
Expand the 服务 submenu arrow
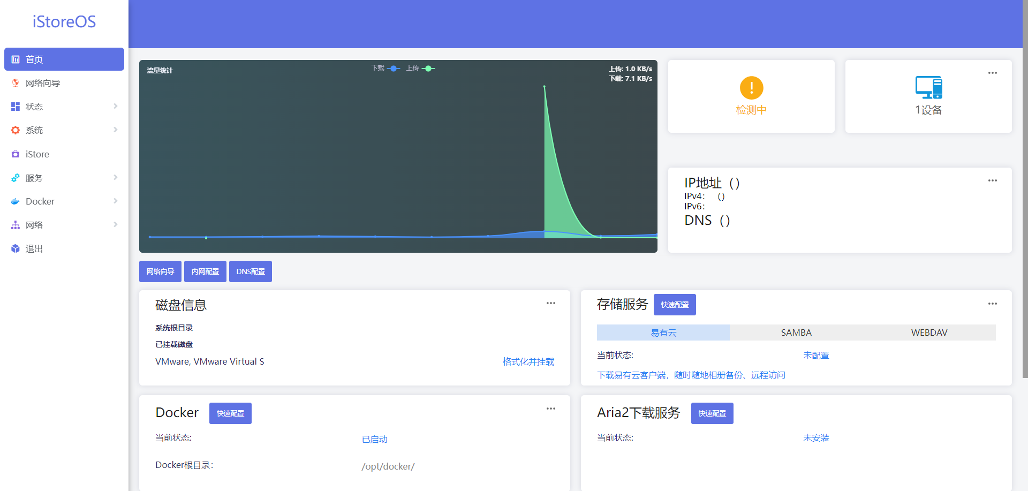[116, 178]
